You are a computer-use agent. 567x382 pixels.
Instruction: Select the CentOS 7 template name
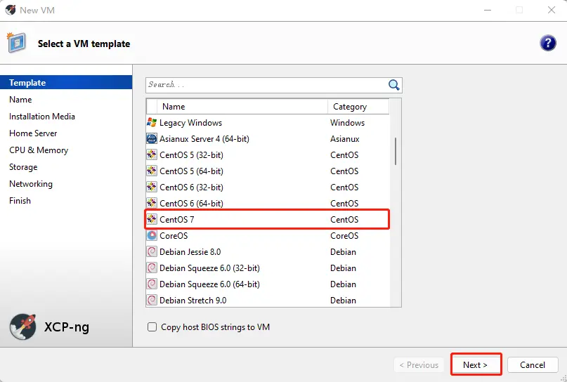177,219
